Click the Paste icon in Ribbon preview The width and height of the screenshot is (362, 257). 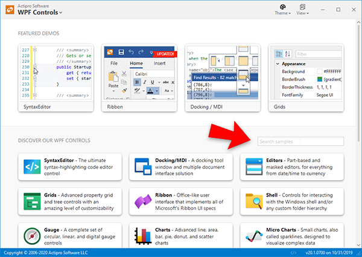113,77
